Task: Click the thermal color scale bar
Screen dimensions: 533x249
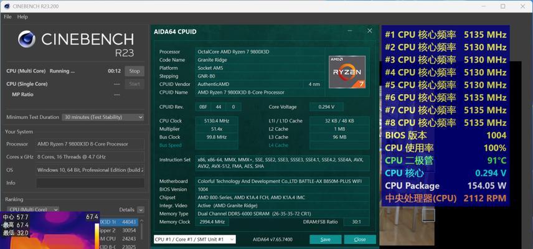Action: click(x=97, y=236)
